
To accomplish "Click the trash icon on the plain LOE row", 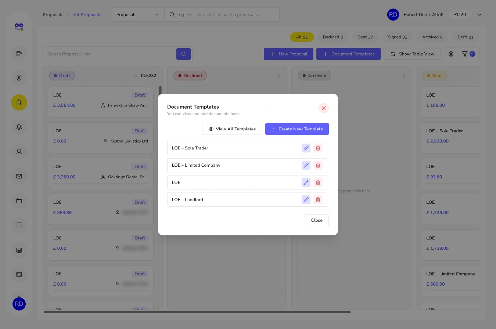I will tap(318, 182).
